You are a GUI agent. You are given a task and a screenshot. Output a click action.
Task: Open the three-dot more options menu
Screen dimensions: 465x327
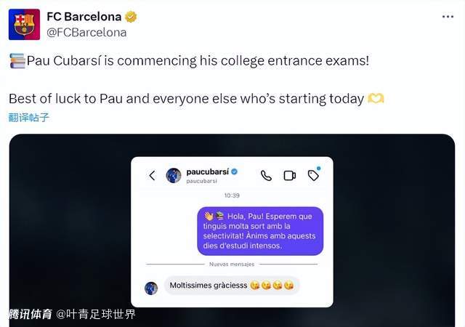coord(448,17)
